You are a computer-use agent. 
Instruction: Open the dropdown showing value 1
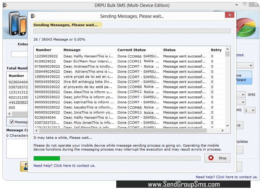[x=250, y=110]
